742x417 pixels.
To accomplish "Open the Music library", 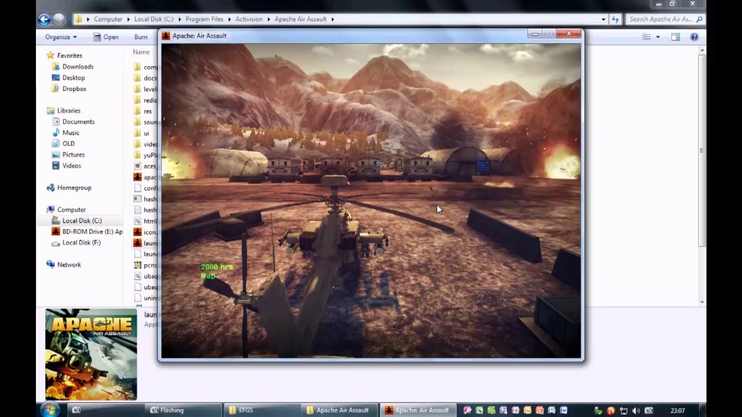I will [x=71, y=133].
